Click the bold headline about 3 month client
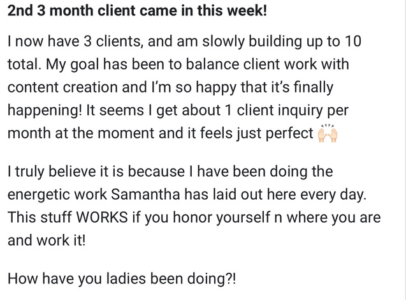 (137, 11)
